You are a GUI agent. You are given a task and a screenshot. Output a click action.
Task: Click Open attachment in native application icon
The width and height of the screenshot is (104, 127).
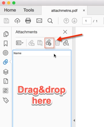[31, 43]
